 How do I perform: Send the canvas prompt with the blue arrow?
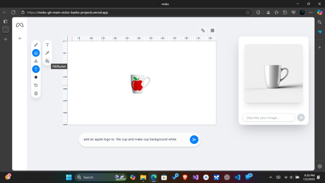tap(194, 140)
